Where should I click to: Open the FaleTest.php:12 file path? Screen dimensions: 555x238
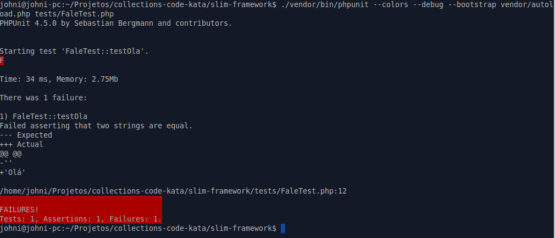(x=173, y=191)
